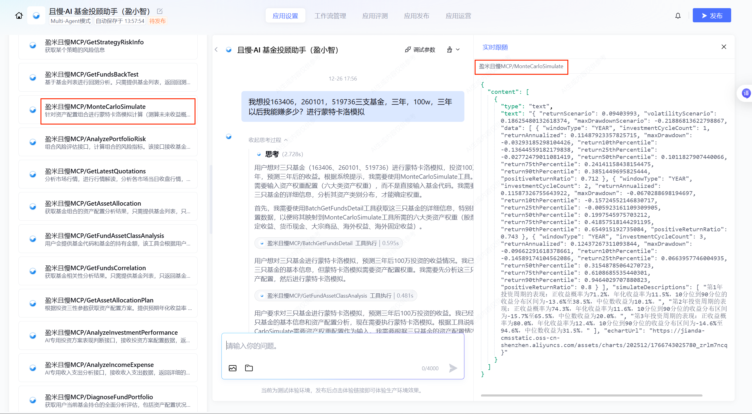Expand GetFundAssetClassAnalysis tool execution chip
752x414 pixels.
tap(335, 295)
